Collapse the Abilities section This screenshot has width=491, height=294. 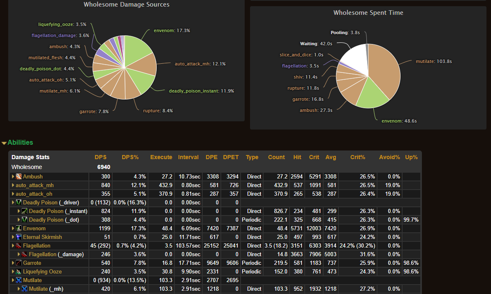point(4,143)
